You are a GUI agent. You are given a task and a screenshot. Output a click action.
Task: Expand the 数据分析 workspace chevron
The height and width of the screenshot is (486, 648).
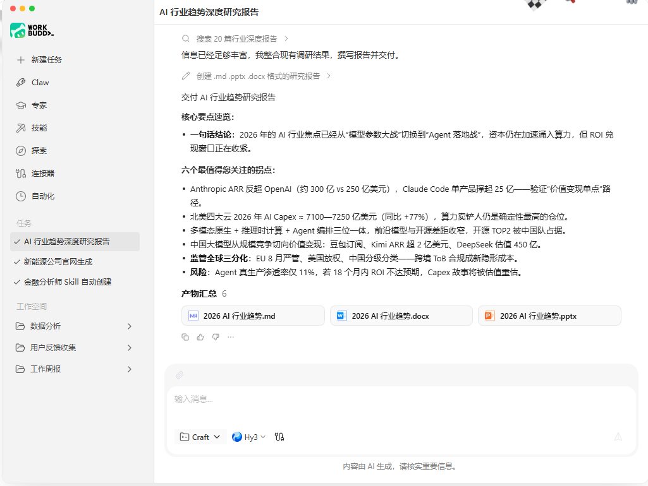130,326
